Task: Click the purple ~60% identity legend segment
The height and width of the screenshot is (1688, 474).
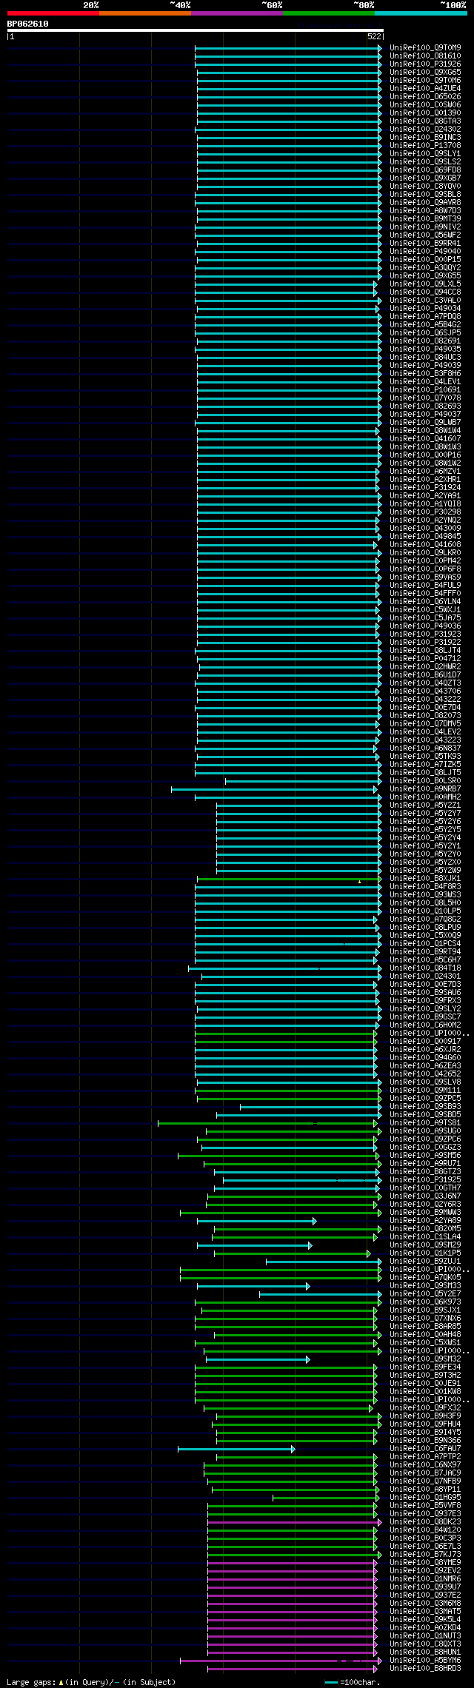Action: (236, 13)
